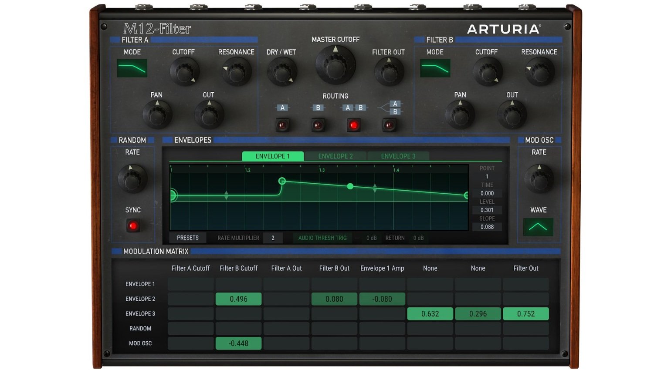Click the Filter B mode low-pass icon

click(x=435, y=68)
